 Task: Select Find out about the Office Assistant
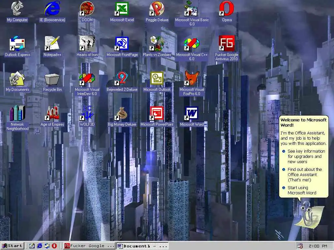click(x=302, y=174)
